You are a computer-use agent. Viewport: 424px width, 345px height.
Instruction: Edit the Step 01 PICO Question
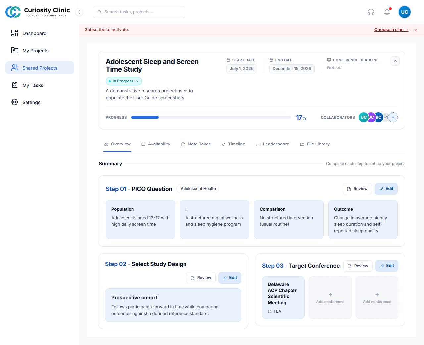tap(386, 189)
